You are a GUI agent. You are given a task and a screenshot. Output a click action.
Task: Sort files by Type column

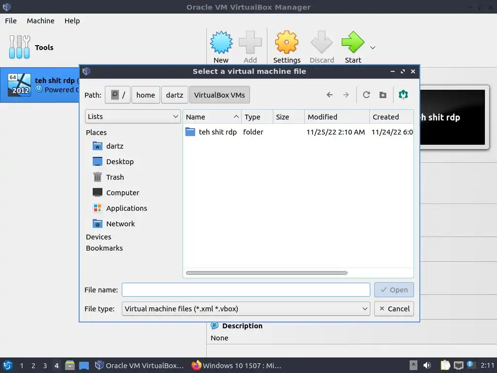click(x=257, y=117)
